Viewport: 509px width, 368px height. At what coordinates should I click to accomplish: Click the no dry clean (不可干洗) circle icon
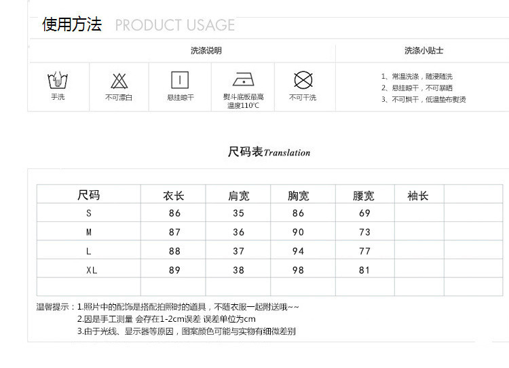click(303, 80)
